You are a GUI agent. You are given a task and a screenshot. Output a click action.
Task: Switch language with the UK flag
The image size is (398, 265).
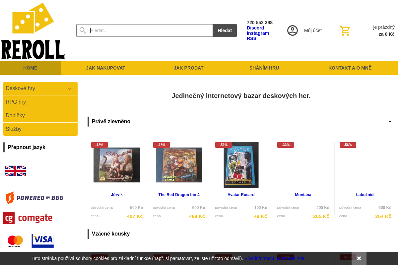point(15,171)
